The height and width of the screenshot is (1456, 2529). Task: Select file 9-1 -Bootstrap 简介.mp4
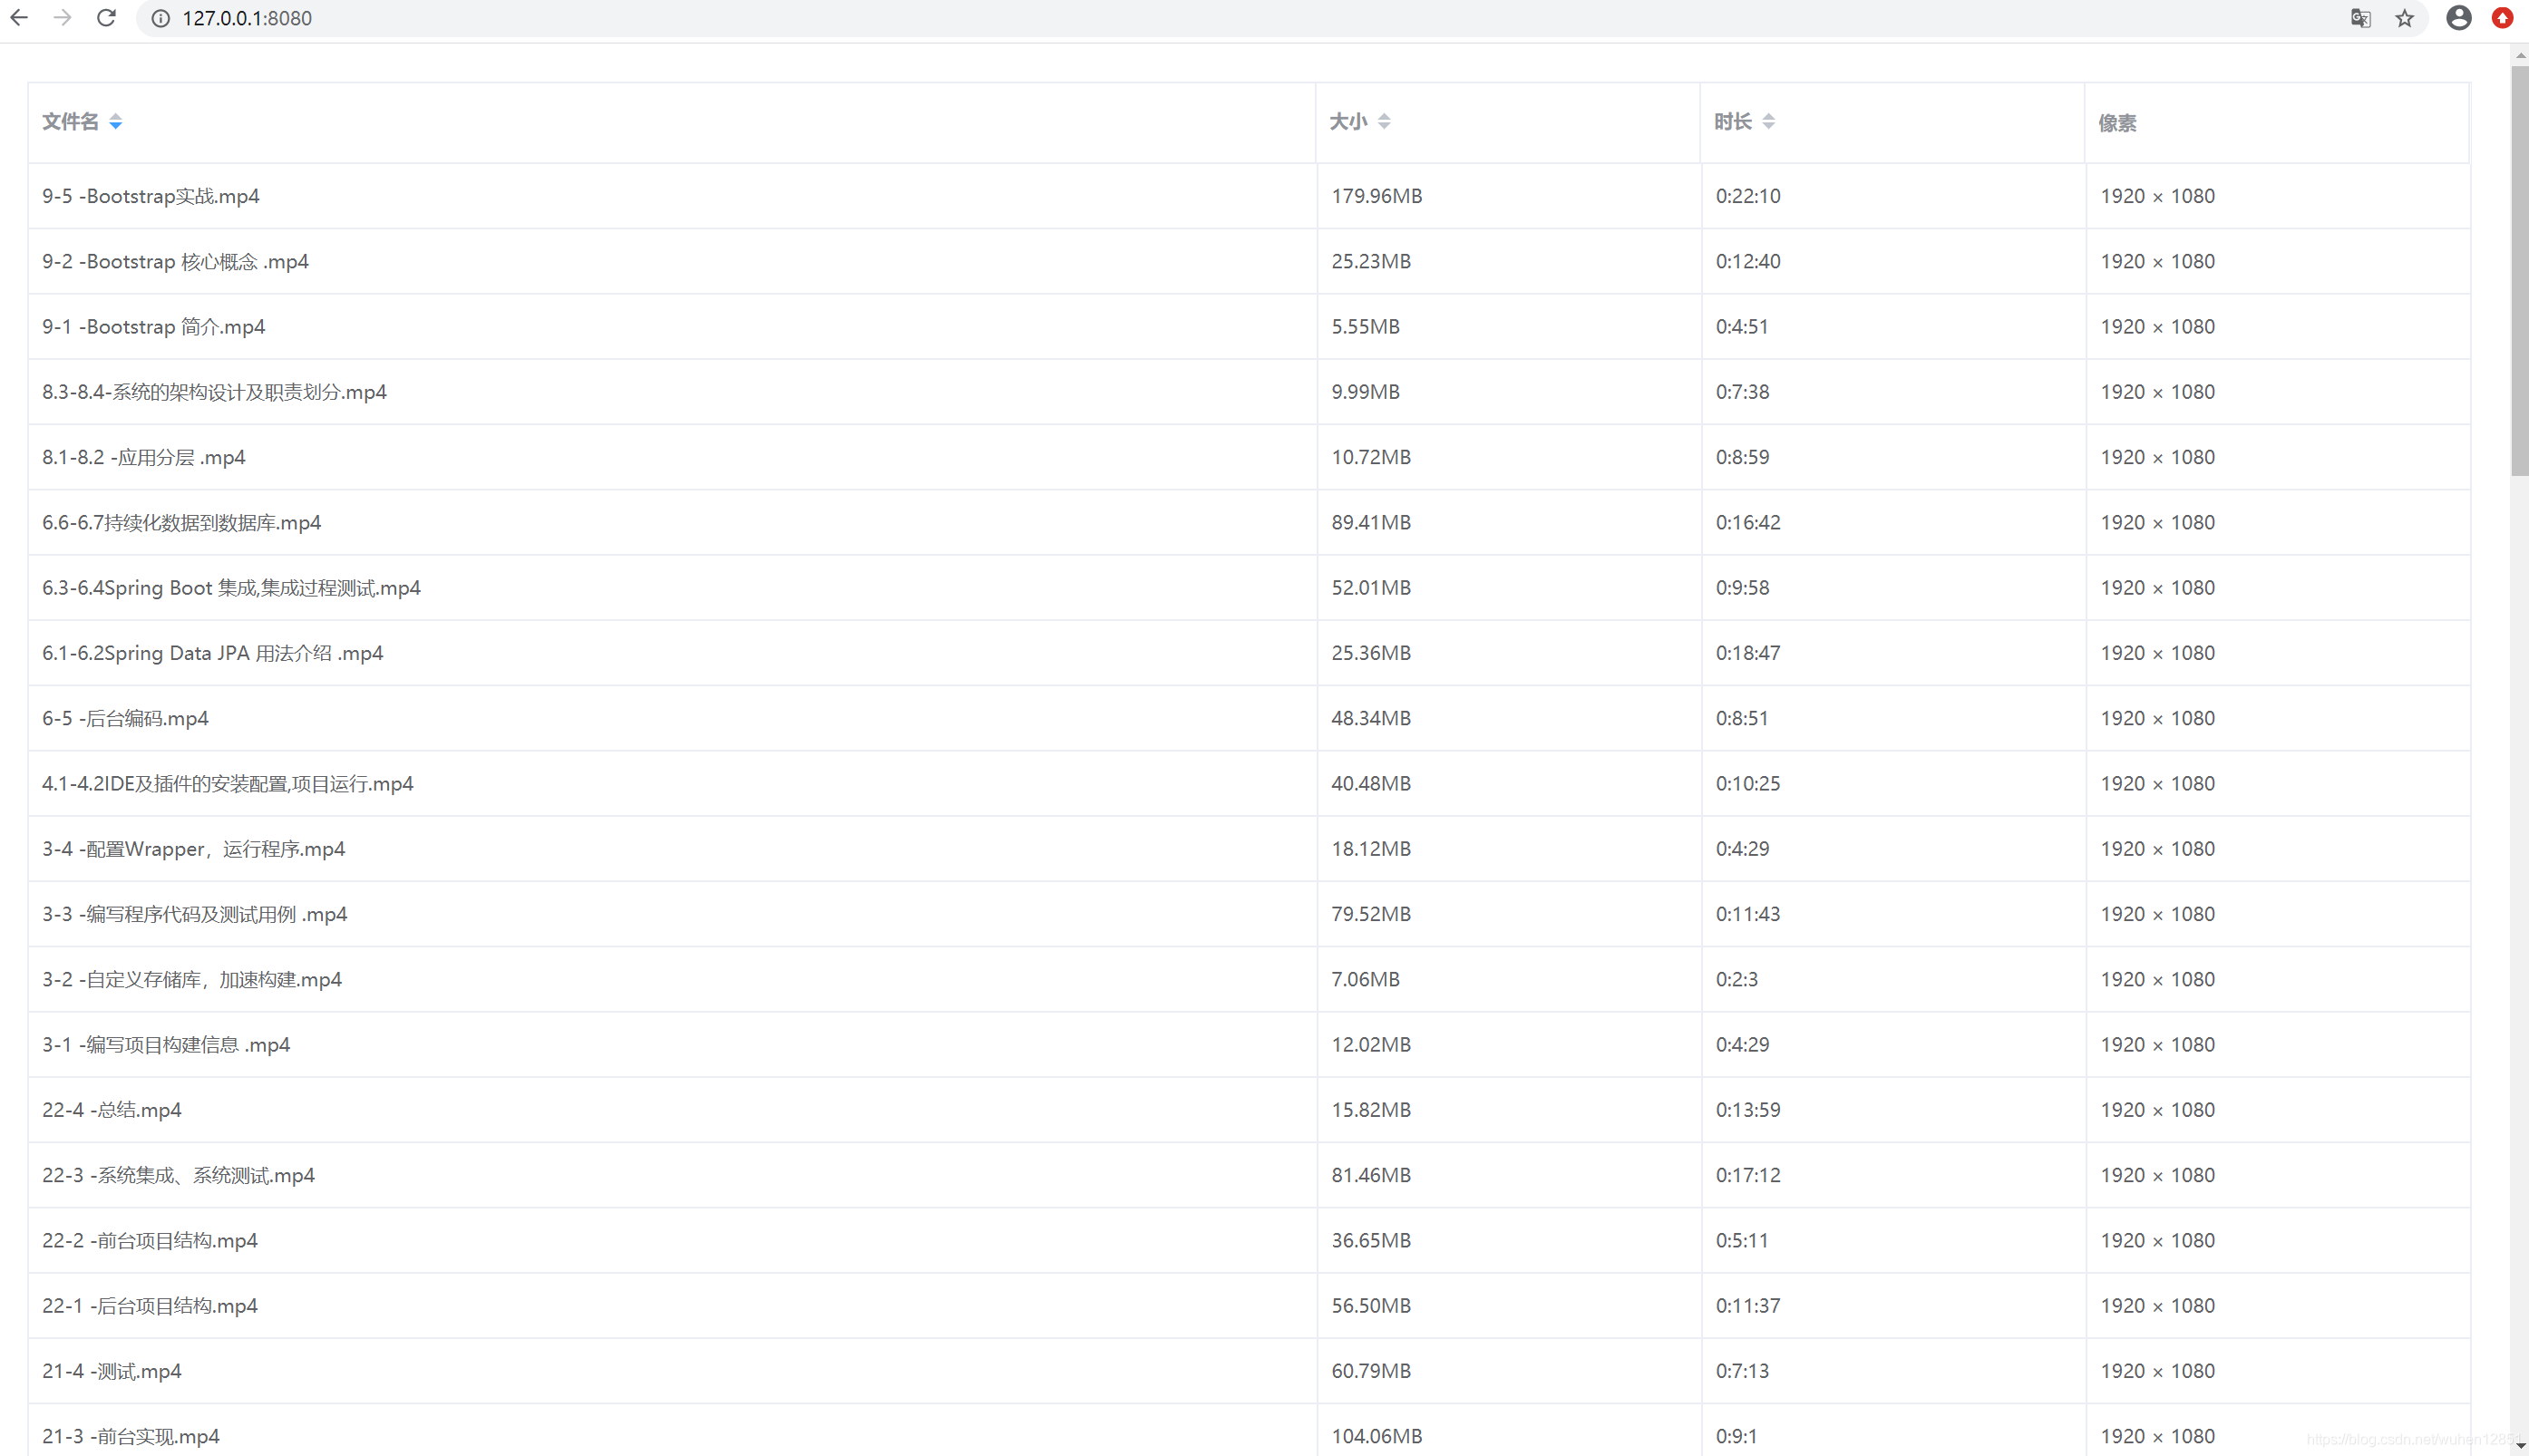[x=154, y=327]
